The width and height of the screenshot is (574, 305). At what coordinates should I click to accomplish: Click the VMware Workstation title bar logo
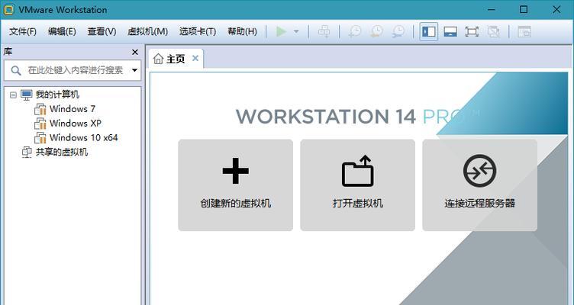coord(8,9)
